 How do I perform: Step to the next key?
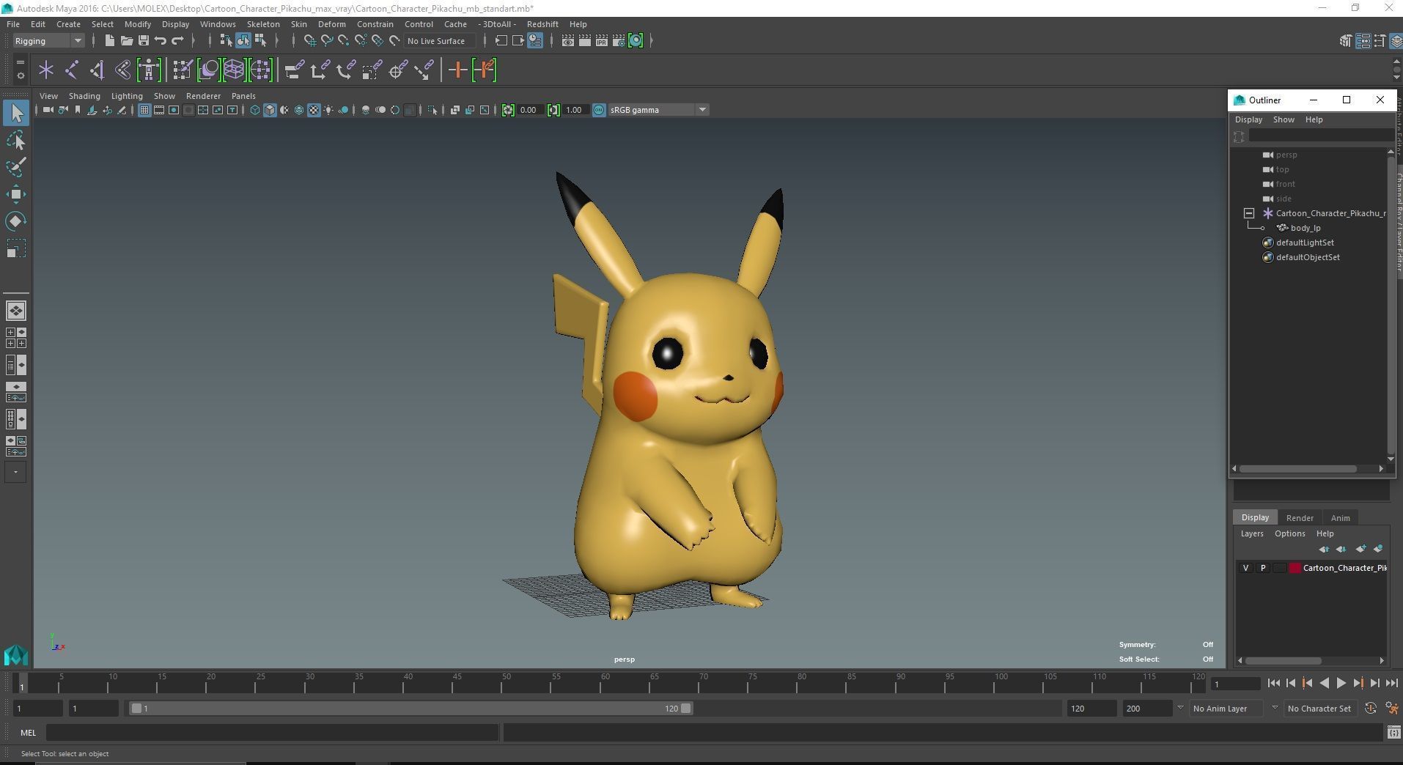coord(1358,684)
